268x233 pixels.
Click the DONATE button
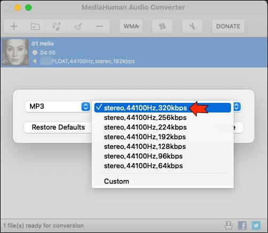click(x=228, y=26)
